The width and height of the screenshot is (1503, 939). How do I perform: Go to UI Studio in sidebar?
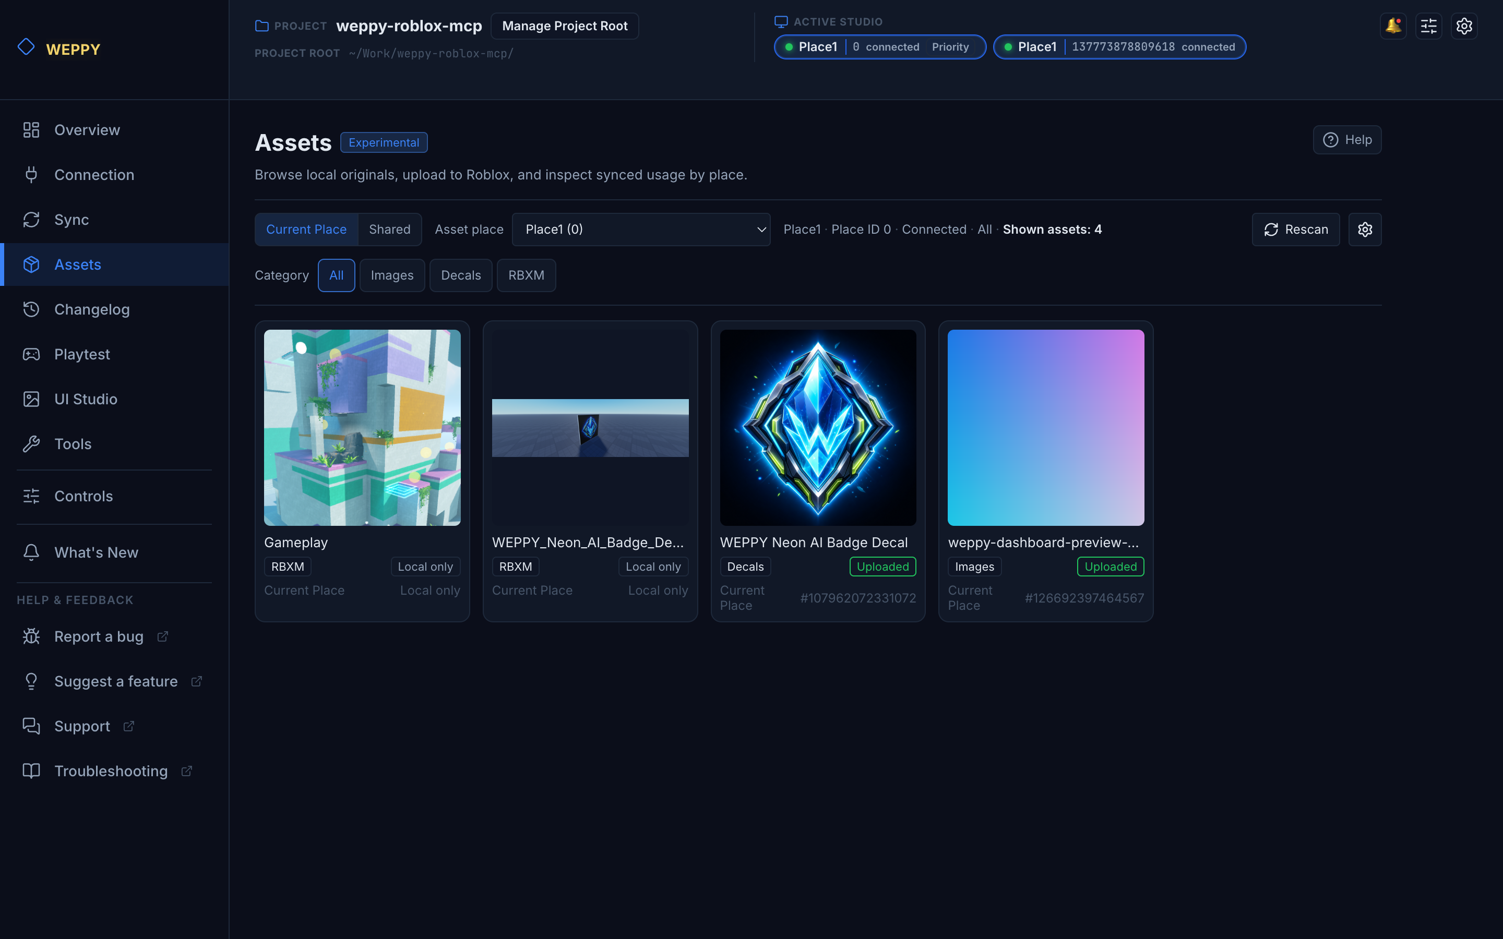tap(114, 399)
